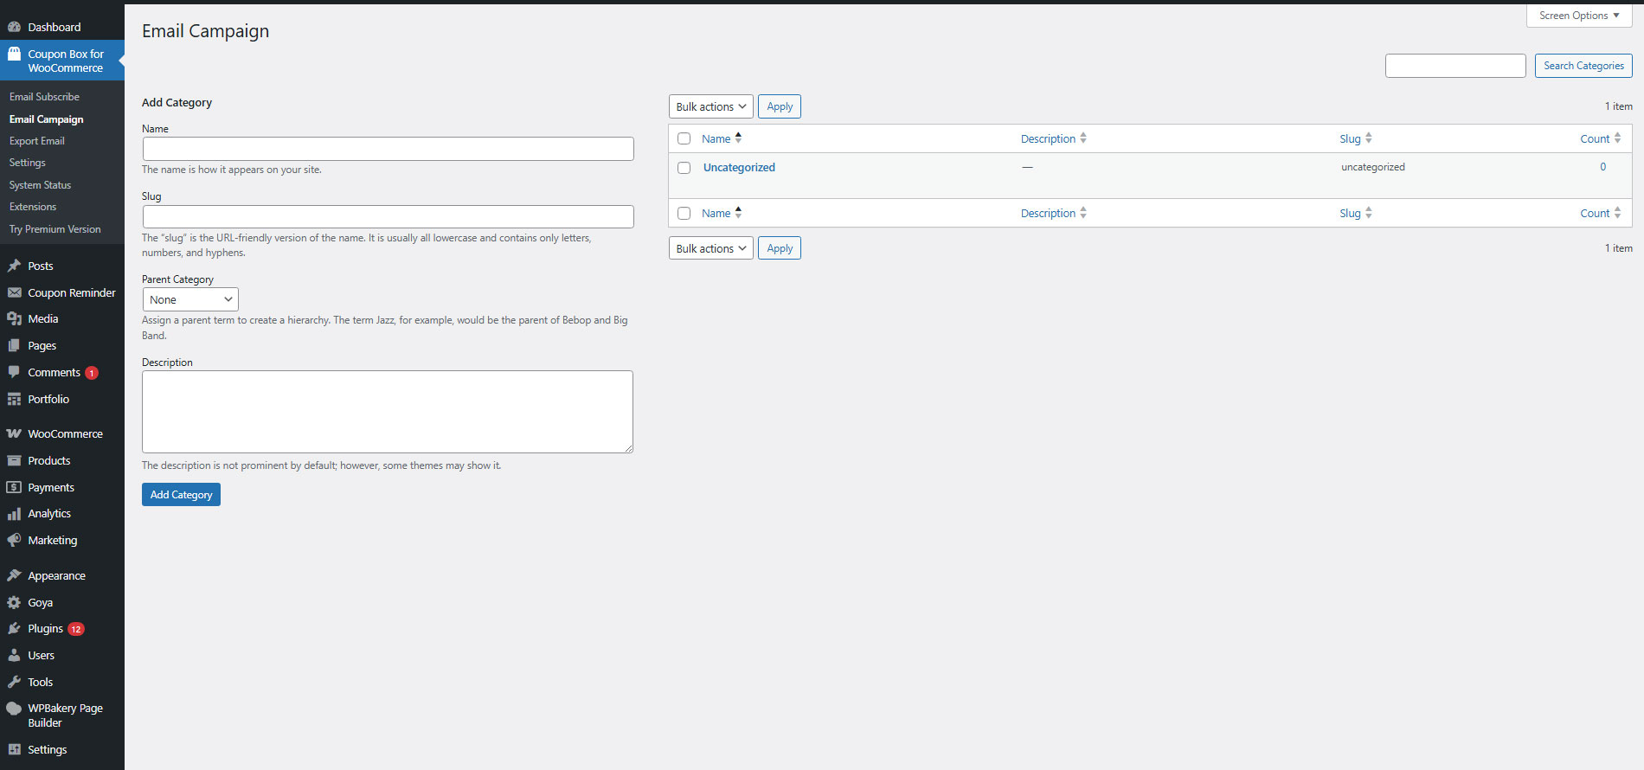Viewport: 1644px width, 770px height.
Task: Sort by Name arrows in top header
Action: click(x=738, y=138)
